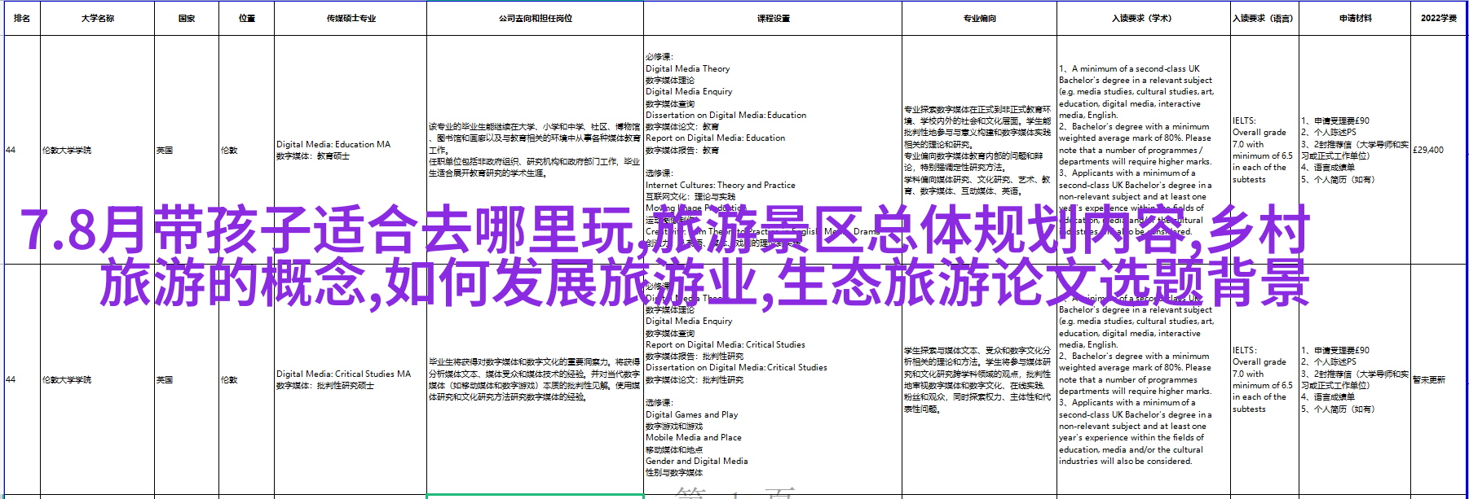
Task: Select rank 44 in the Critical Studies MA row
Action: [22, 379]
